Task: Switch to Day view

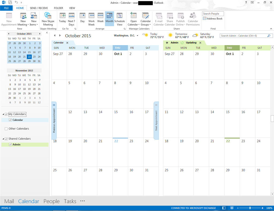Action: click(x=82, y=18)
